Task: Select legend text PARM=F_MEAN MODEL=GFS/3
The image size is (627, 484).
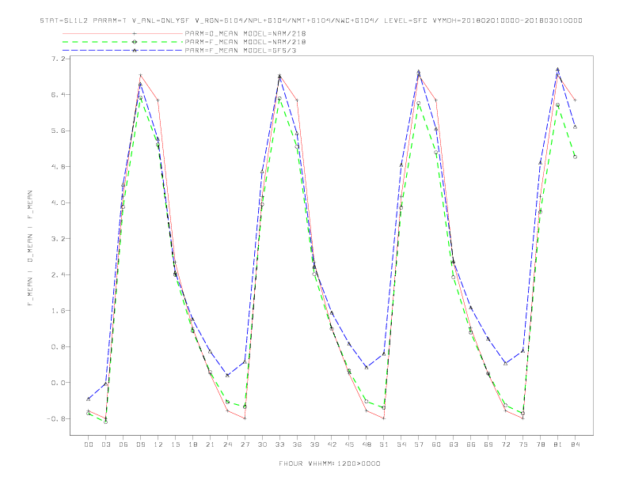Action: 241,51
